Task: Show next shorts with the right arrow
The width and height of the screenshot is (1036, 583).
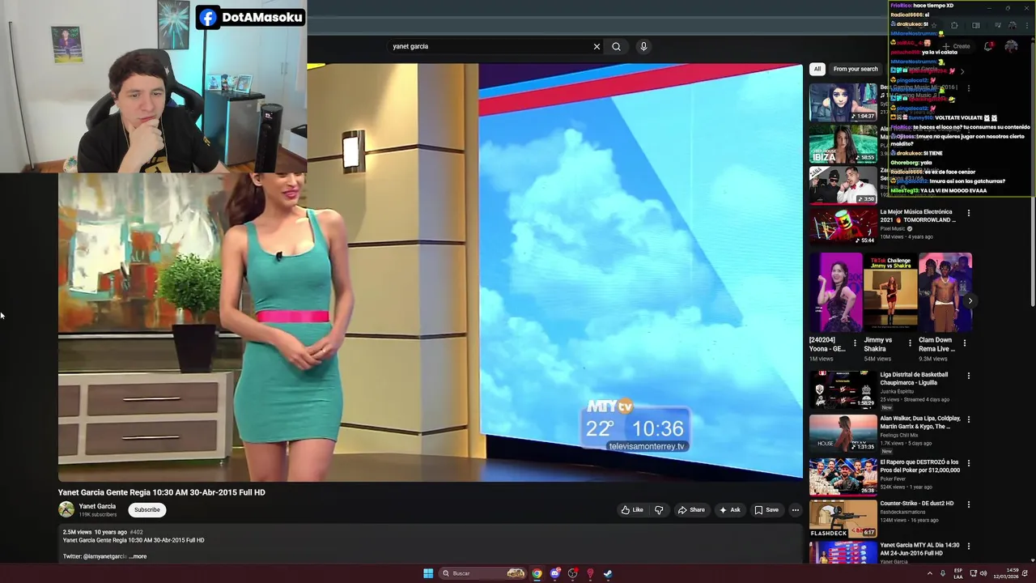Action: coord(970,300)
